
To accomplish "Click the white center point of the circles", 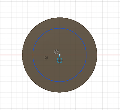I will pos(60,55).
